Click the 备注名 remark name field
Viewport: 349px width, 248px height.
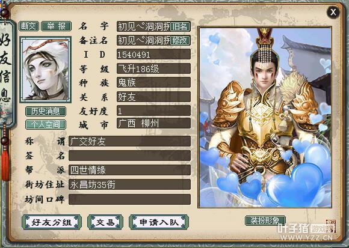[143, 40]
